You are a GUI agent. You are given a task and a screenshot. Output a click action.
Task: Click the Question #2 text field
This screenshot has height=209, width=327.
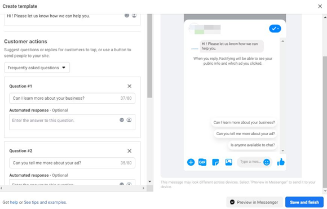click(72, 163)
